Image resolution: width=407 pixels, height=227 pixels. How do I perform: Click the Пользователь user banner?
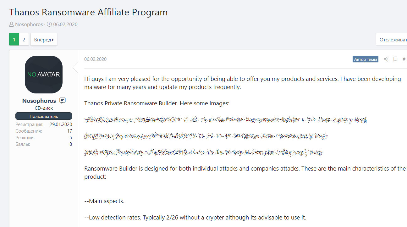(x=44, y=116)
